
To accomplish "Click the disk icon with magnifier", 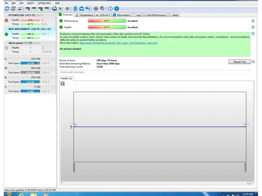I will [x=47, y=8].
